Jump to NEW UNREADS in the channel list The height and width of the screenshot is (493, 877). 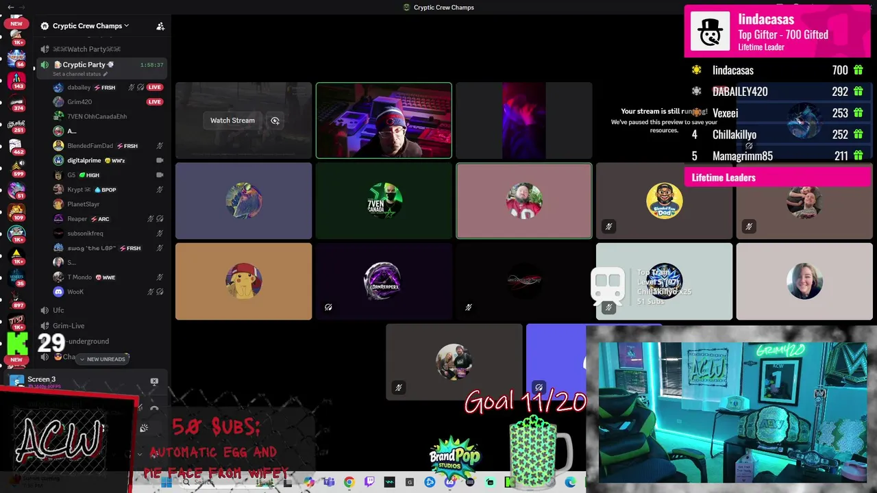(103, 359)
